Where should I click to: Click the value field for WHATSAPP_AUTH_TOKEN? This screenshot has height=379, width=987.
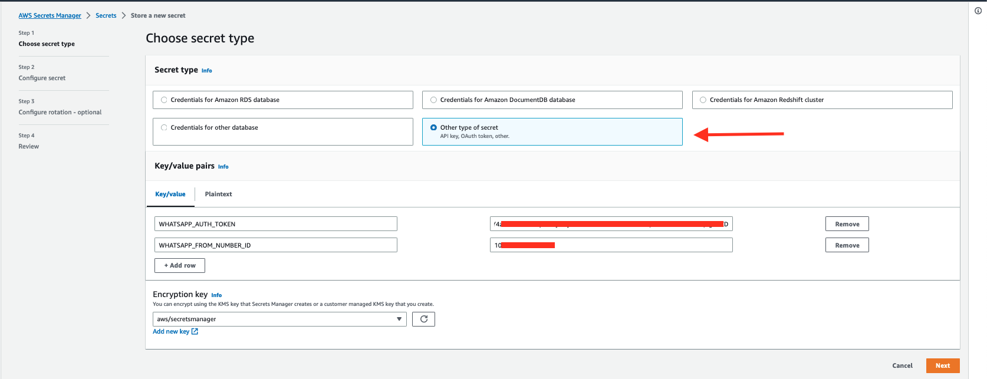(x=611, y=224)
